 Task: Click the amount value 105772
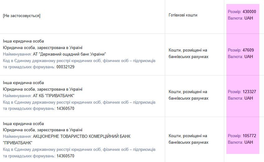(x=249, y=136)
